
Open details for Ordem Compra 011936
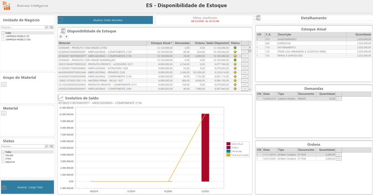339,158
